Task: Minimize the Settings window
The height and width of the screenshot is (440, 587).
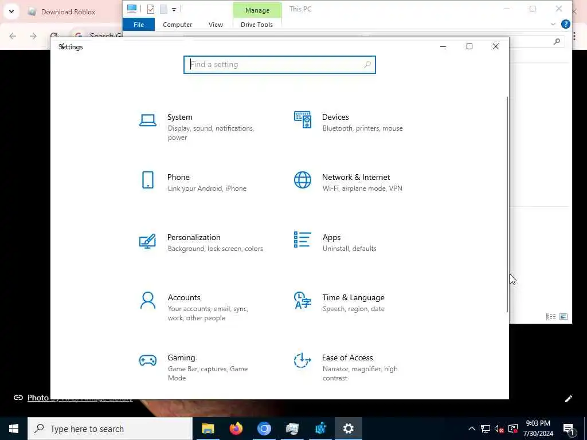Action: coord(443,47)
